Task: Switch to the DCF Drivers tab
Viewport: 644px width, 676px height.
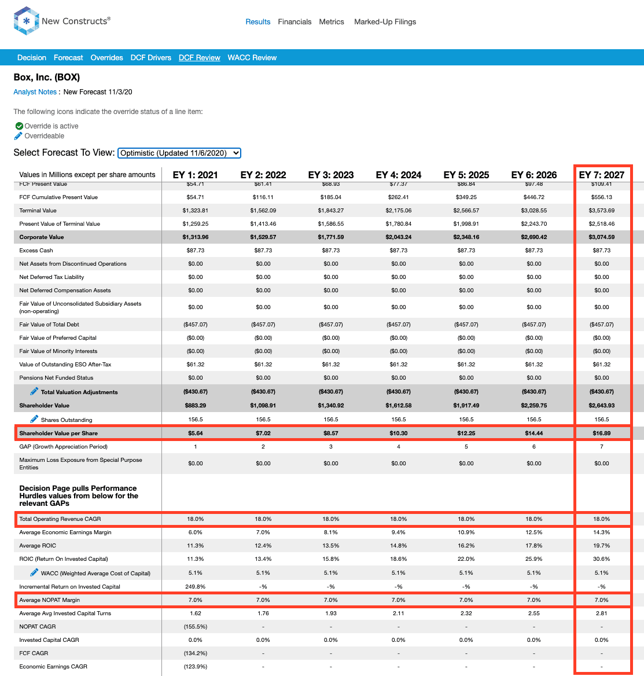Action: (151, 57)
